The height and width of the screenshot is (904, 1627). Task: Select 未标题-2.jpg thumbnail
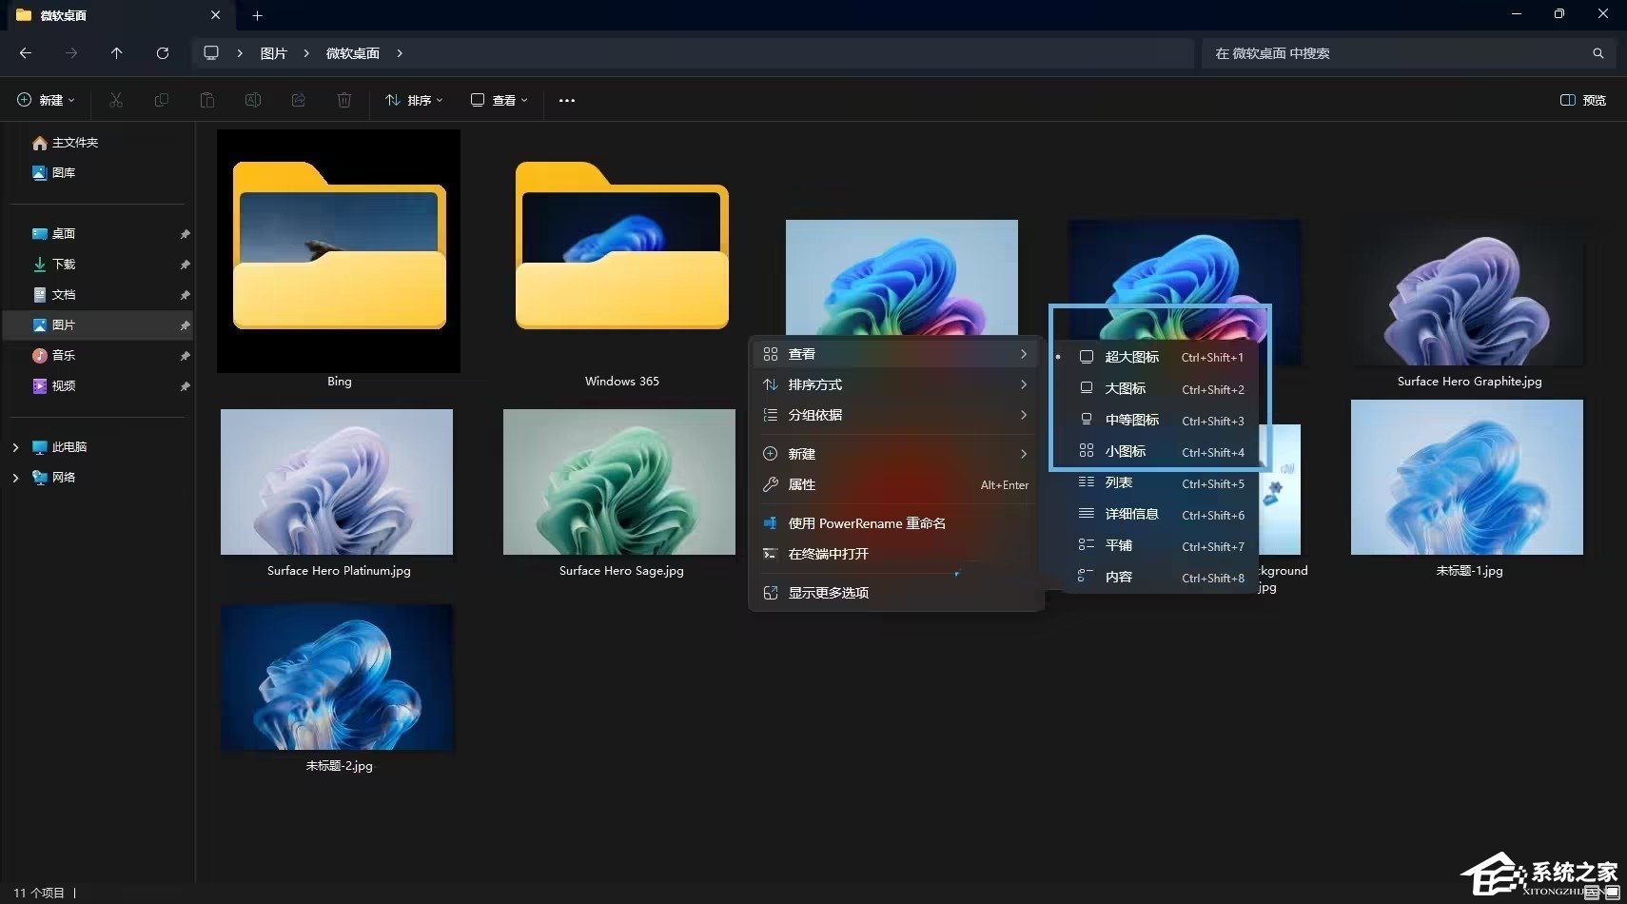coord(337,678)
